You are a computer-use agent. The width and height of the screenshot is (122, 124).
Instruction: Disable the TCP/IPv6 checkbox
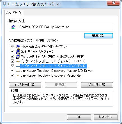(12, 61)
